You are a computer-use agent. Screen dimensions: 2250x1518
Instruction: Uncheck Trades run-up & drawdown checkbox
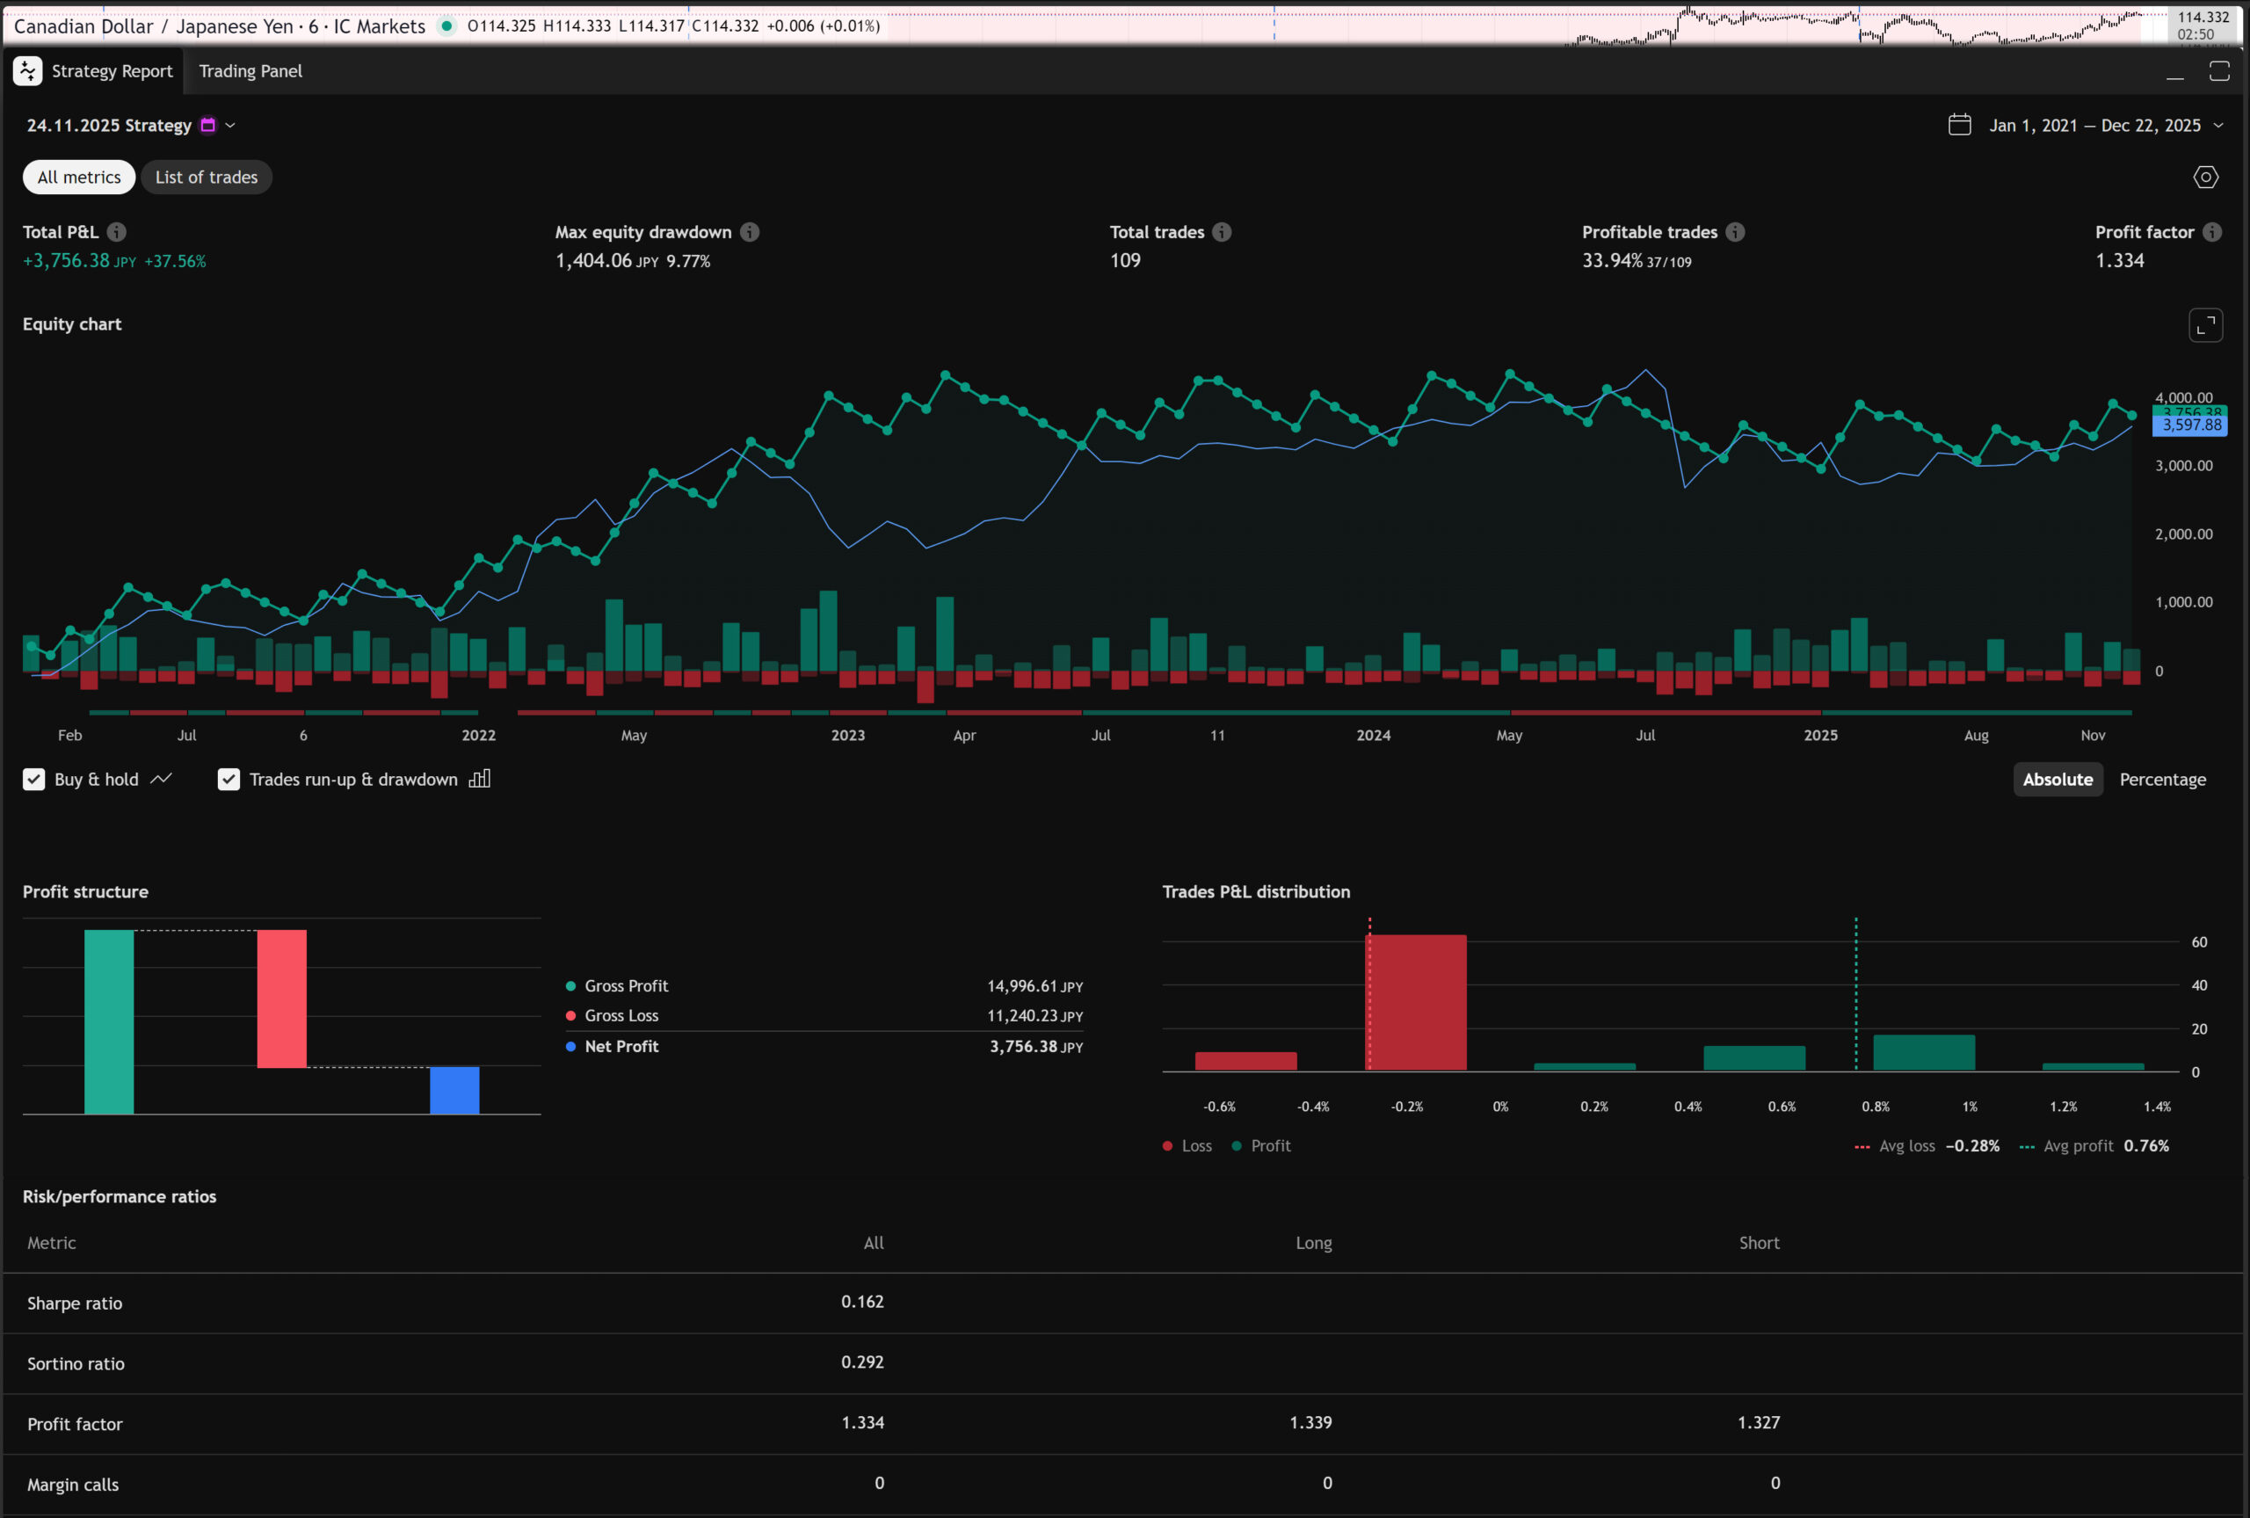pos(229,780)
